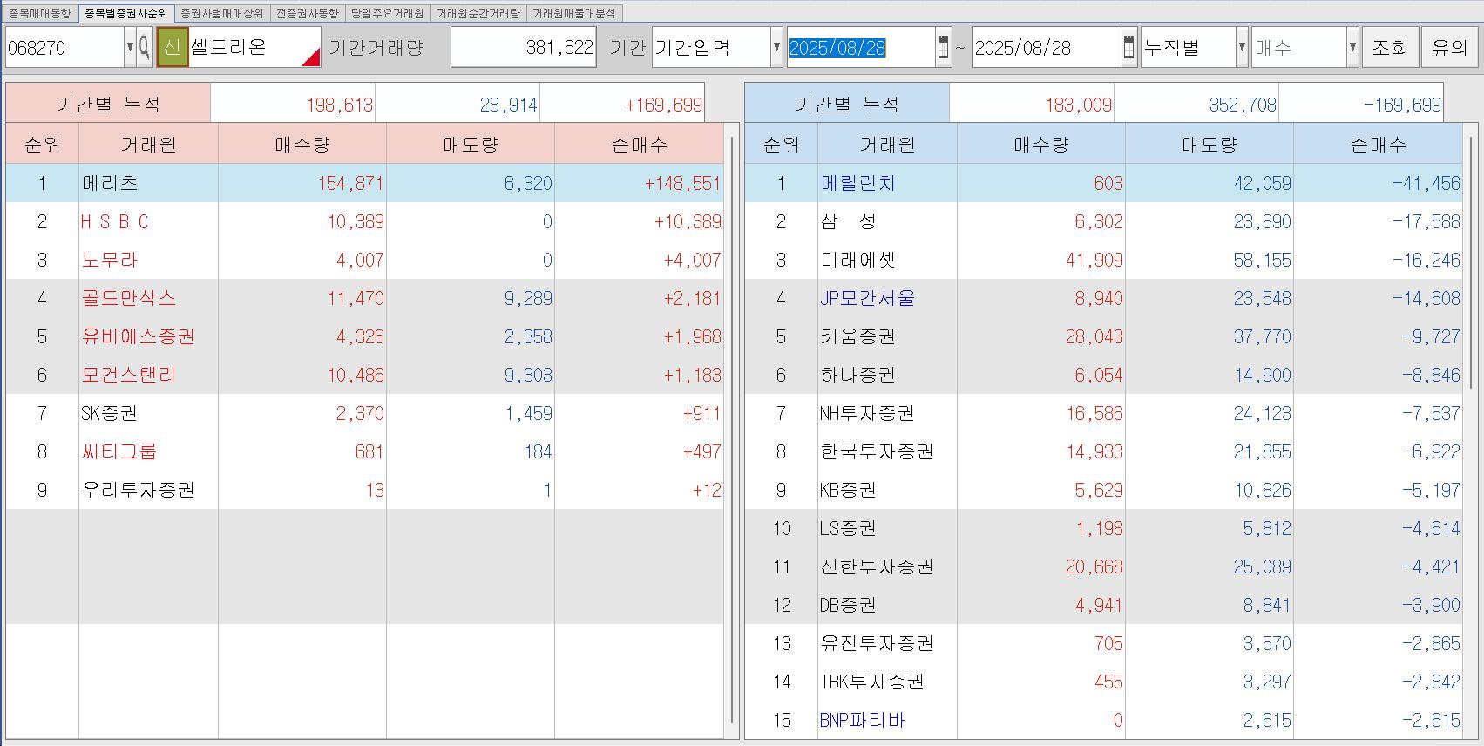Click the end date field
The height and width of the screenshot is (746, 1484).
1046,47
